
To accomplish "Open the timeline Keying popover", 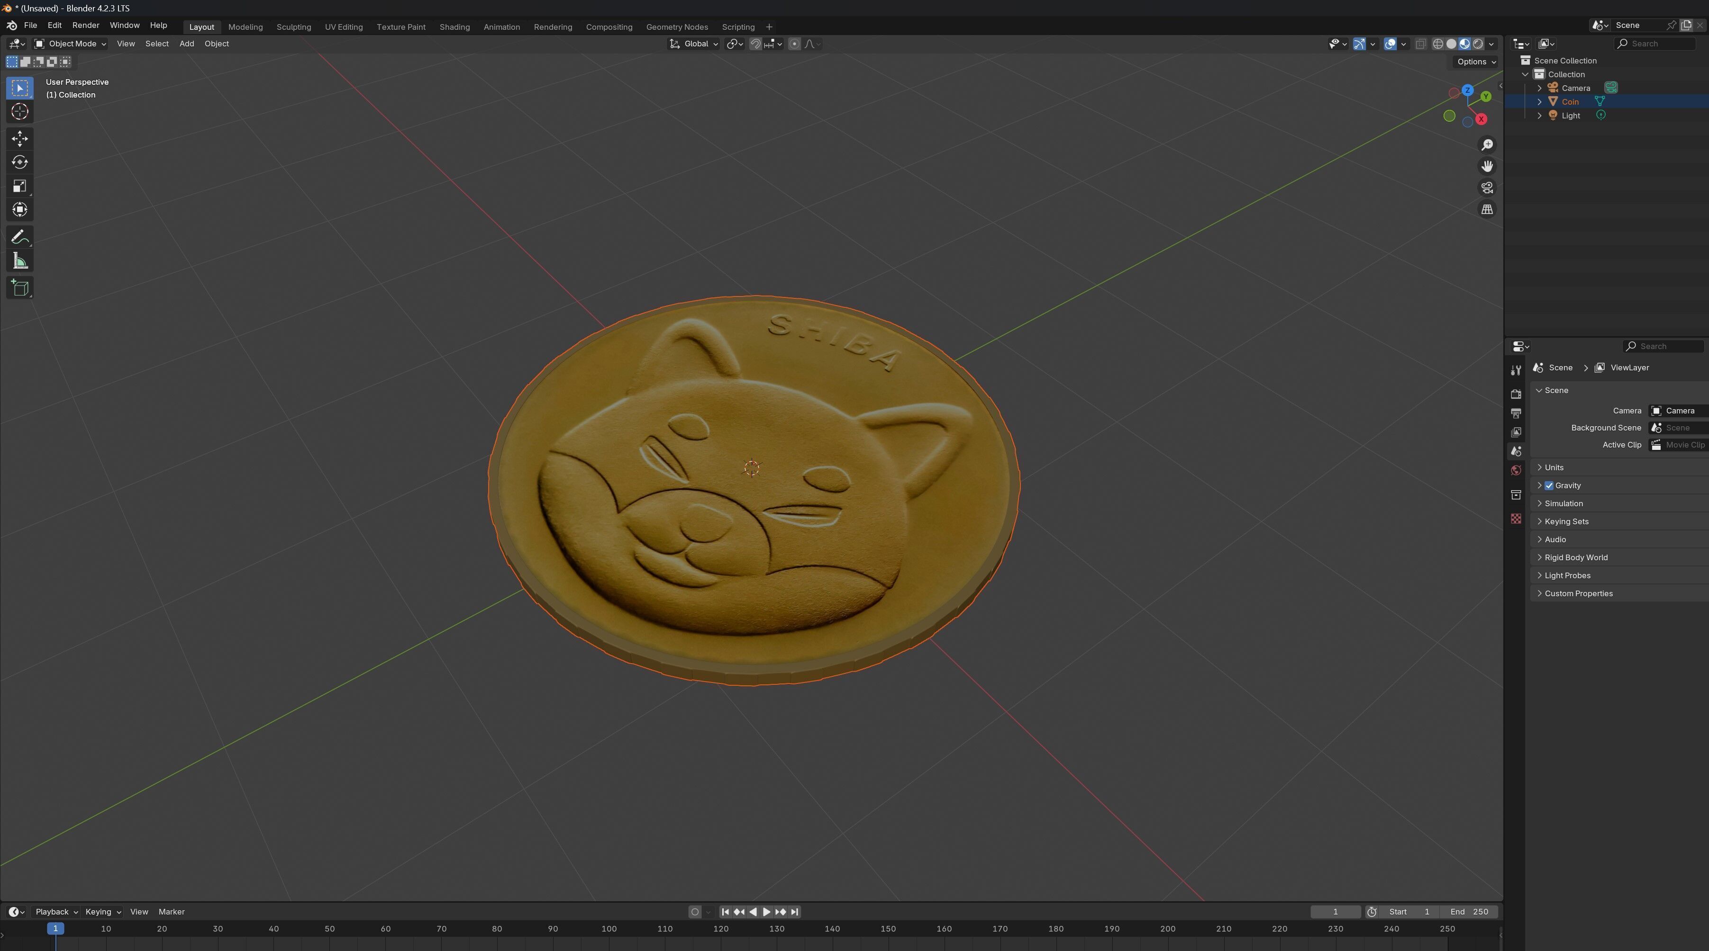I will click(x=103, y=912).
